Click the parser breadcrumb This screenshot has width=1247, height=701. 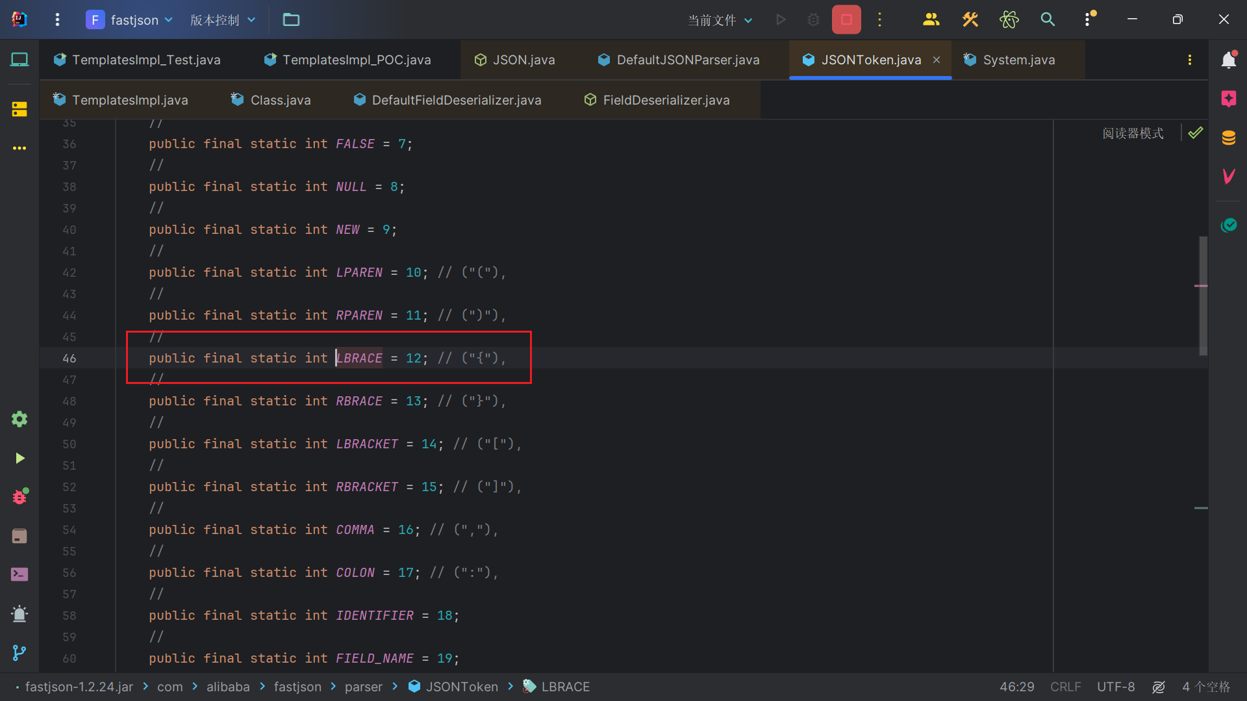[x=364, y=687]
